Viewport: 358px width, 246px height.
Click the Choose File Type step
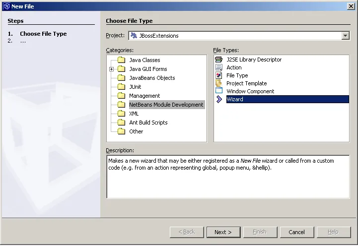point(43,34)
